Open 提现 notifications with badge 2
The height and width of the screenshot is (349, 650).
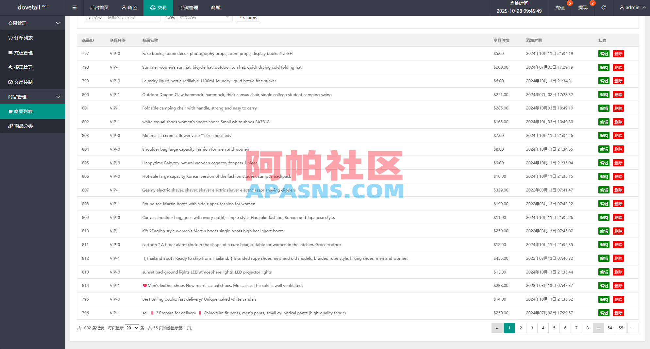click(x=583, y=8)
